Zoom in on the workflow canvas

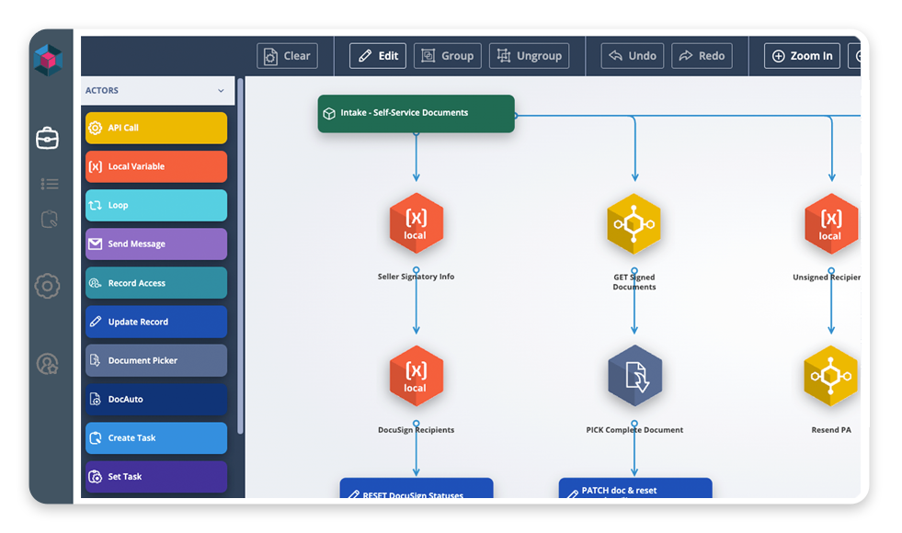coord(801,55)
